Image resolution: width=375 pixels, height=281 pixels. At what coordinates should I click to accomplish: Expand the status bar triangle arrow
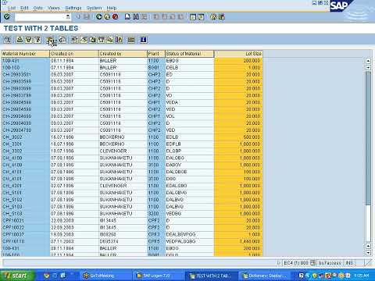279,263
